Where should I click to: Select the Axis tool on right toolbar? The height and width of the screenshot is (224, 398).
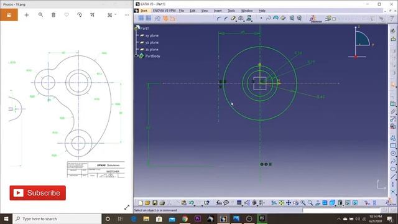(393, 184)
